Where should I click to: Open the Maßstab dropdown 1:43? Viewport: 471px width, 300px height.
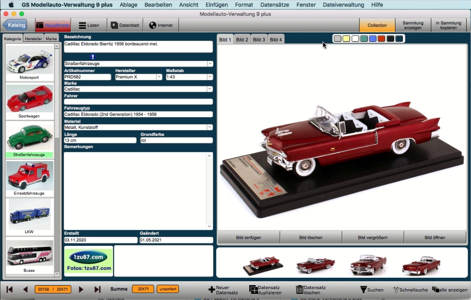point(210,77)
